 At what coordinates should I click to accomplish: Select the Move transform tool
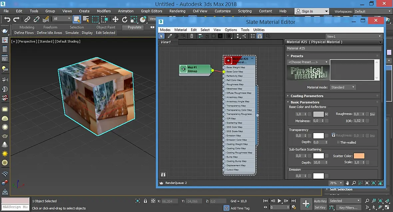tap(115, 19)
